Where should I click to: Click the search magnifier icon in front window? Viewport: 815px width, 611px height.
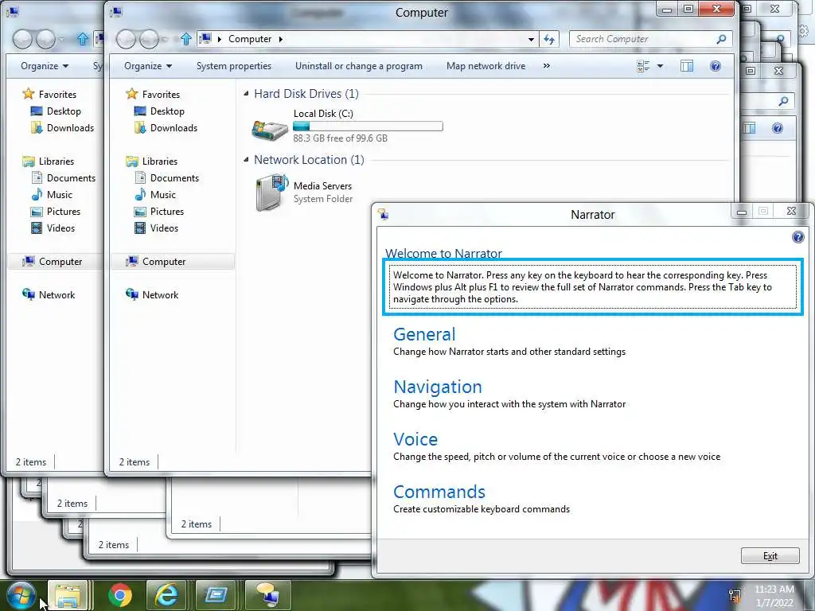pos(721,39)
